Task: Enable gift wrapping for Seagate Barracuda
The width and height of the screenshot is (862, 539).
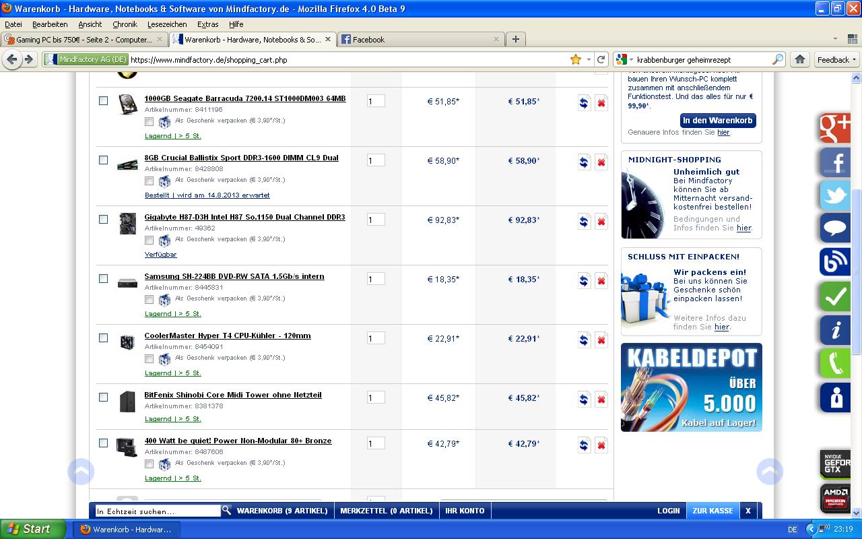Action: (x=149, y=122)
